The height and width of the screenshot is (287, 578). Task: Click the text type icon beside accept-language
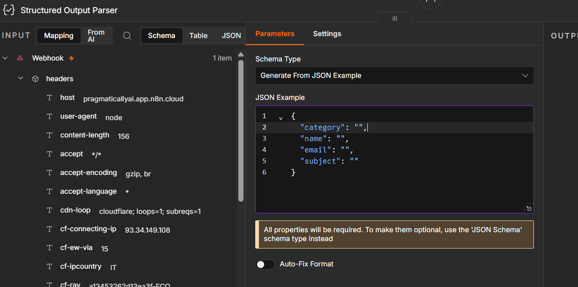point(49,191)
